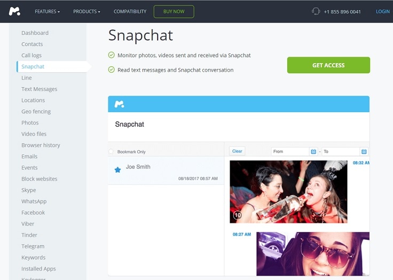Open Photos in the sidebar
The width and height of the screenshot is (393, 280).
coord(30,123)
